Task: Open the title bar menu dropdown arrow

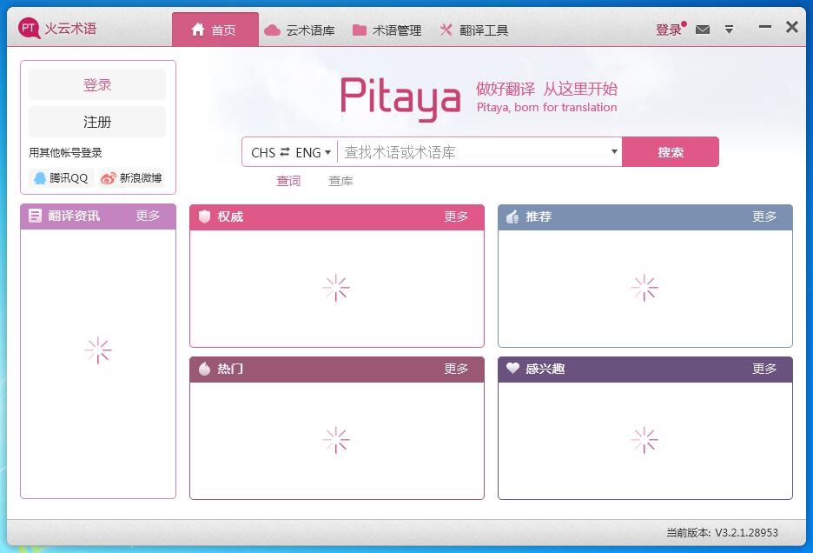Action: coord(729,30)
